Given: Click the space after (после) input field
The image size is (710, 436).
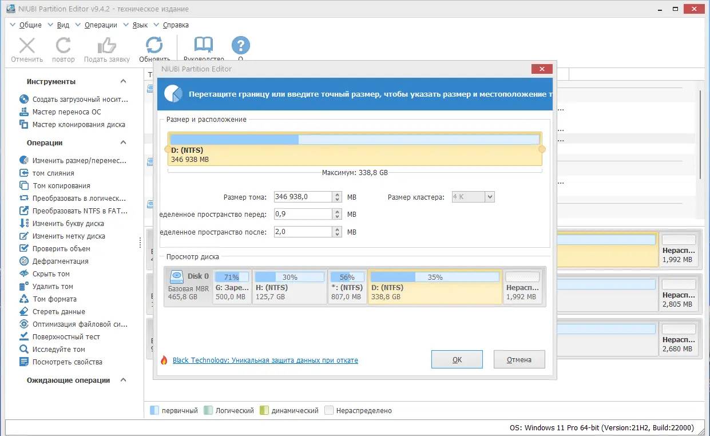Looking at the screenshot, I should tap(303, 232).
